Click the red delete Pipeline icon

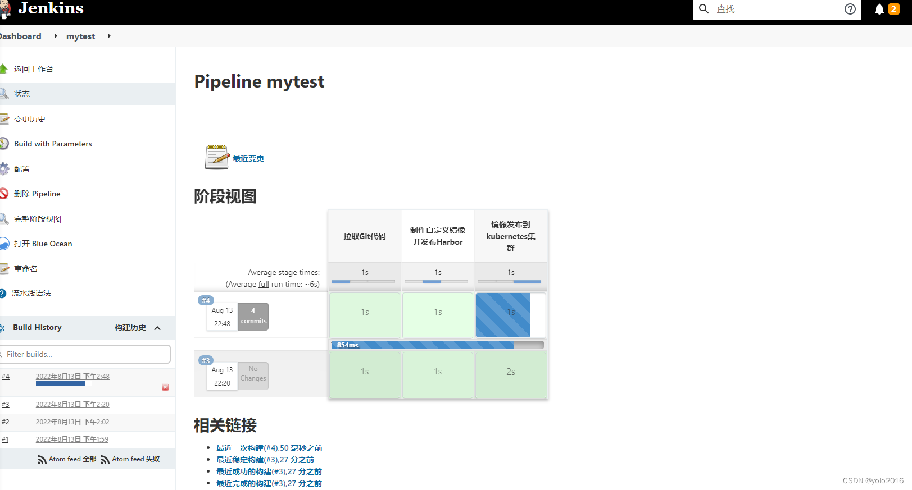[3, 194]
